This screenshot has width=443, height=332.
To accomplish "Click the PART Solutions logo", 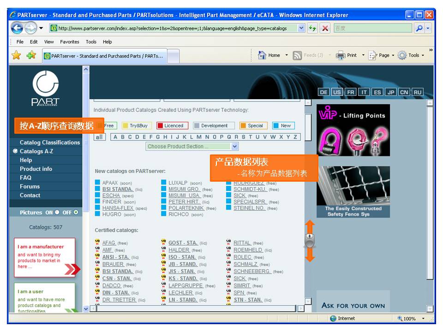I will [46, 89].
